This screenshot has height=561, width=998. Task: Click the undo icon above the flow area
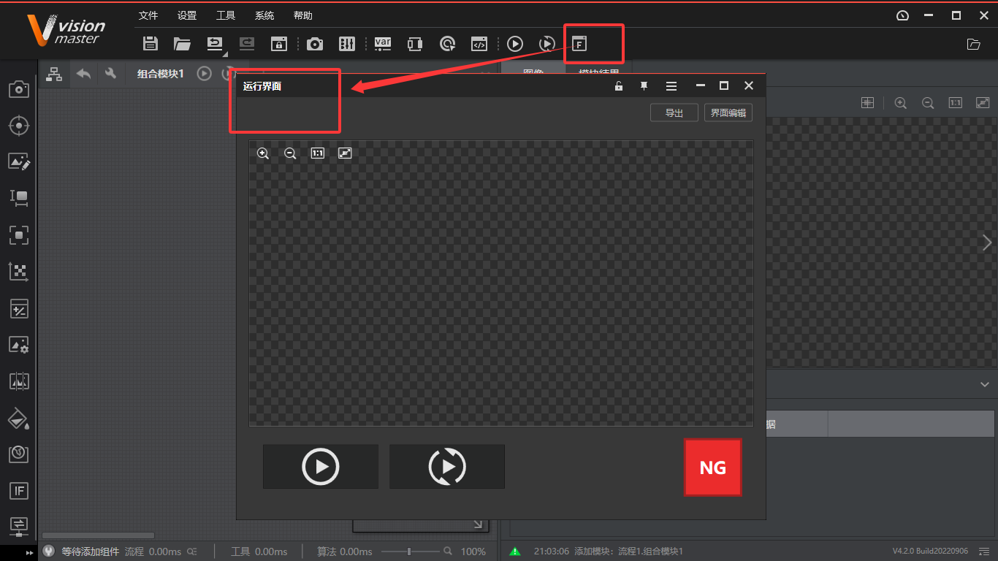[x=83, y=74]
